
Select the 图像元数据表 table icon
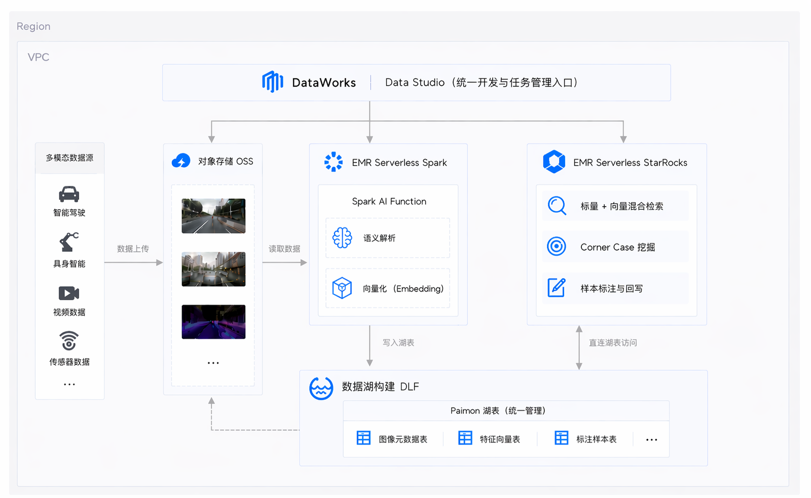coord(363,438)
